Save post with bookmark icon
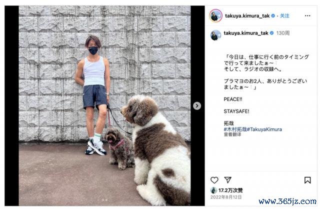320x209 pixels. (307, 180)
